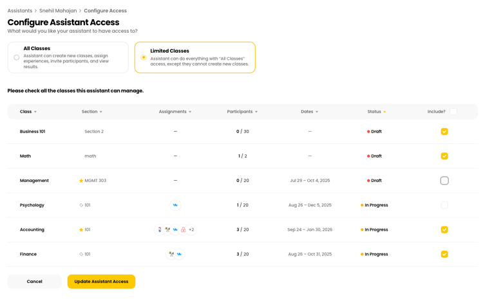Go to Snehil Mahajan breadcrumb

[x=58, y=11]
